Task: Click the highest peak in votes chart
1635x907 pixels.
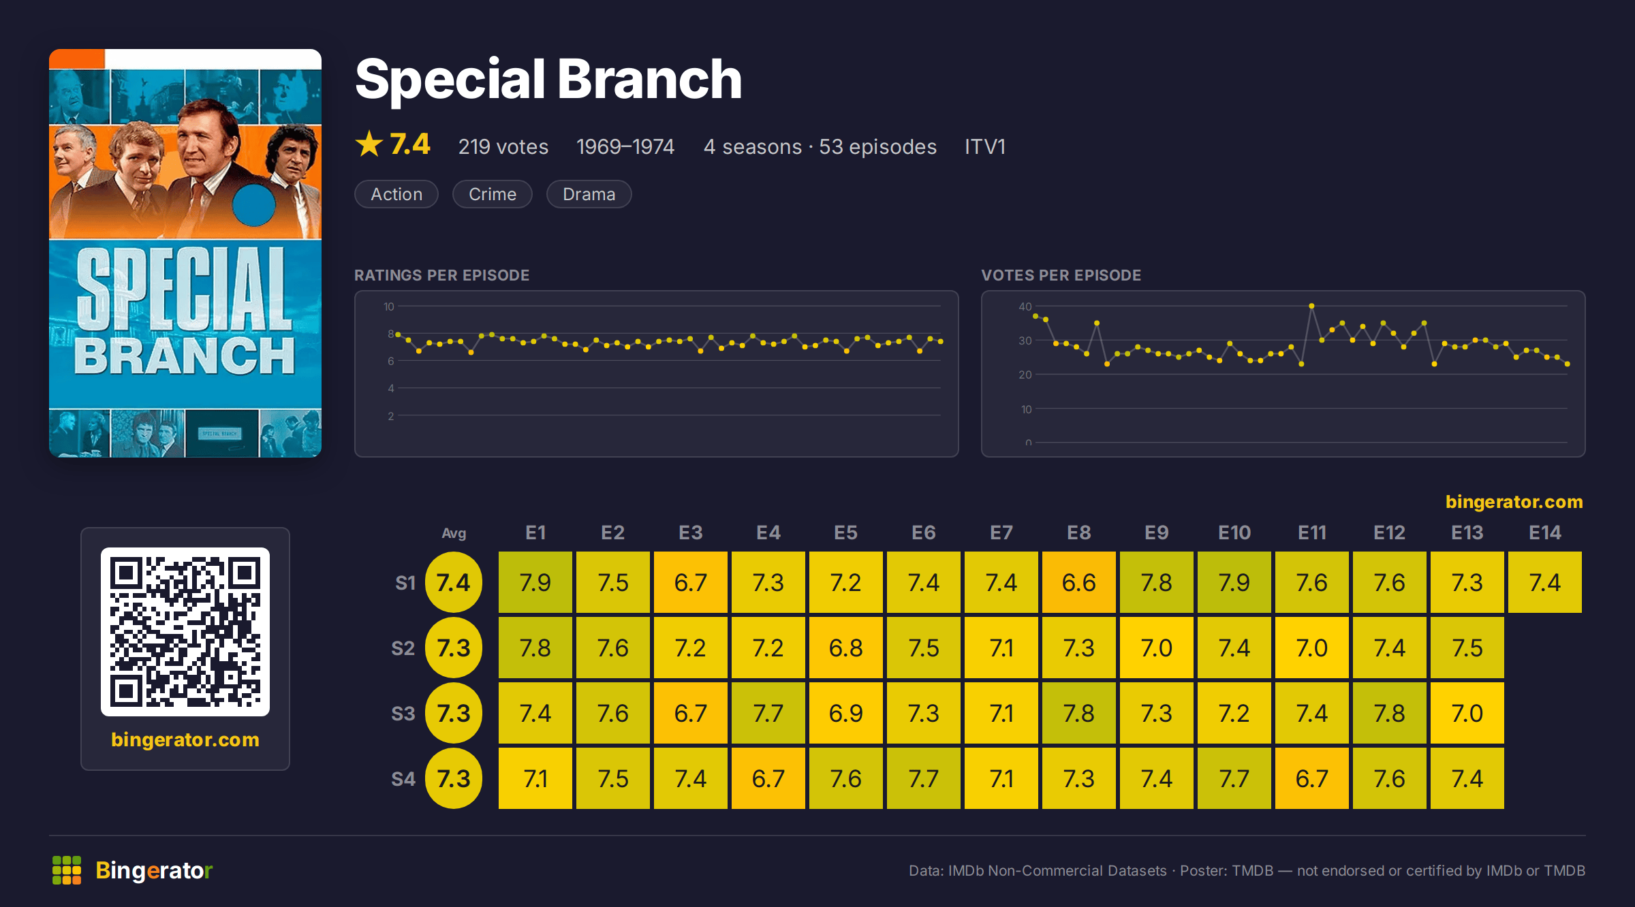Action: pos(1311,306)
